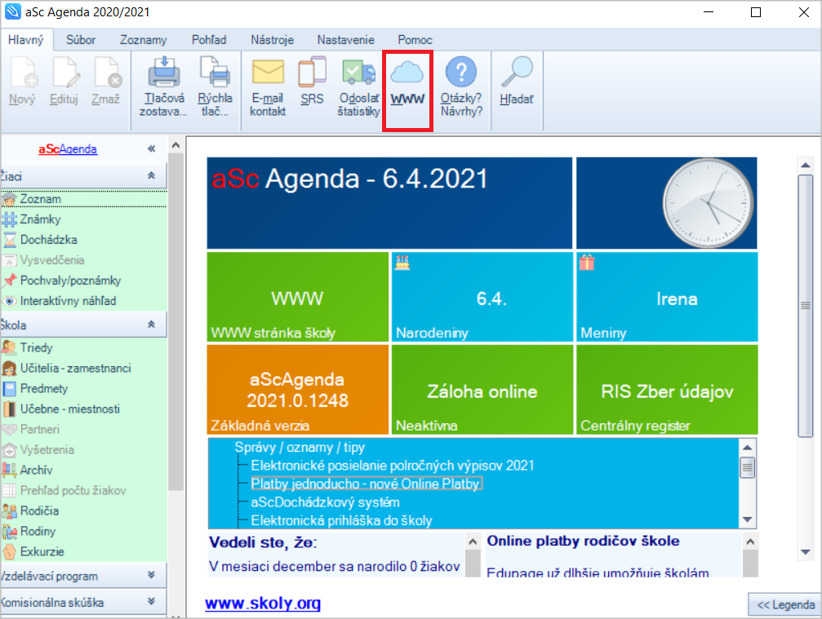Select Platby jednoducho - nové Online Platby

(x=366, y=484)
